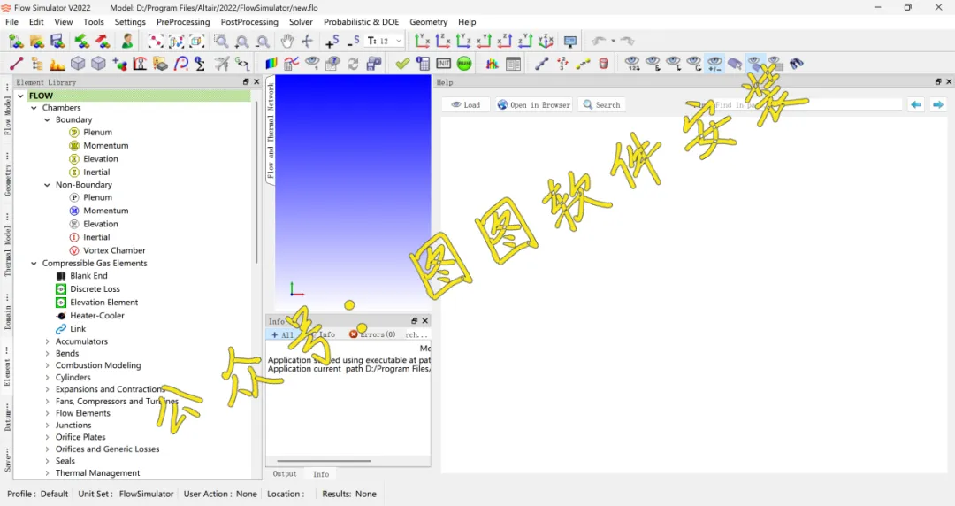Image resolution: width=955 pixels, height=506 pixels.
Task: Click the green import arrow icon
Action: pos(82,42)
